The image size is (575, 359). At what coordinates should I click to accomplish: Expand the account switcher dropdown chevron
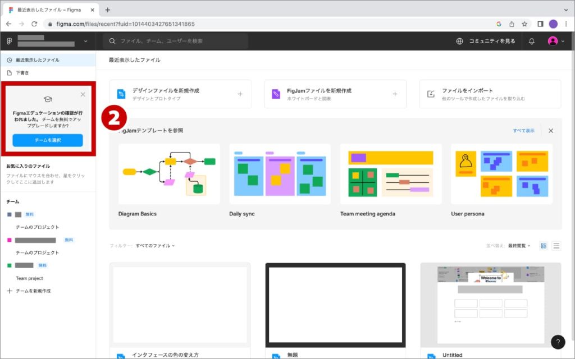(85, 41)
